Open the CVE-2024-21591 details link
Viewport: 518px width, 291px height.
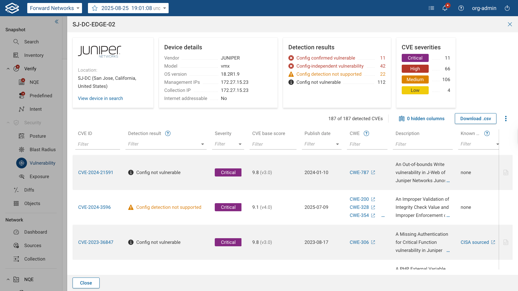(96, 172)
